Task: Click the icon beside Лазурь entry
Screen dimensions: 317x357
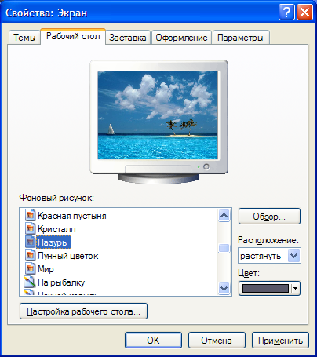Action: click(30, 242)
